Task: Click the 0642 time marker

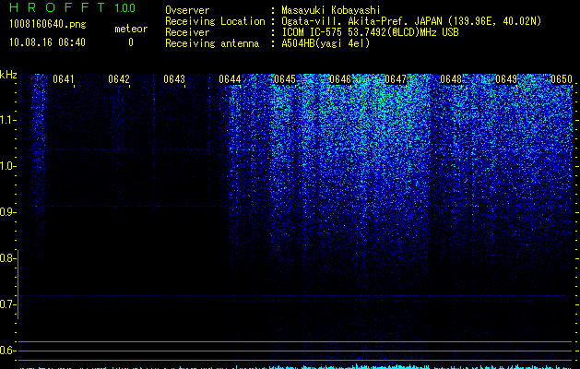Action: click(119, 79)
